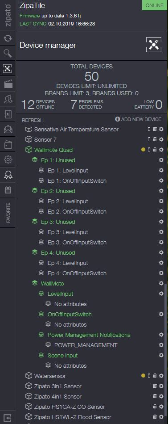168x424 pixels.
Task: Select the Device manager sidebar item
Action: [x=8, y=69]
